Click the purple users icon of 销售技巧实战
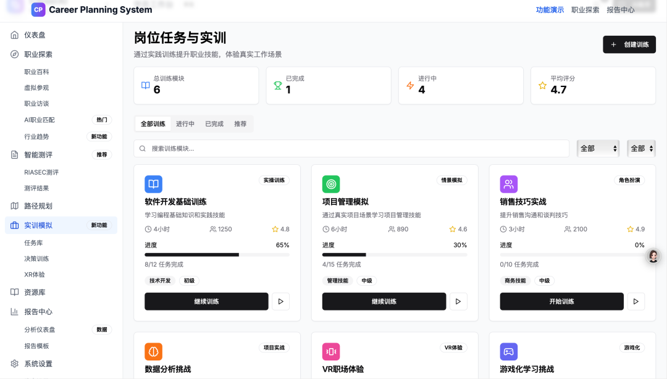Viewport: 667px width, 379px height. click(x=509, y=184)
